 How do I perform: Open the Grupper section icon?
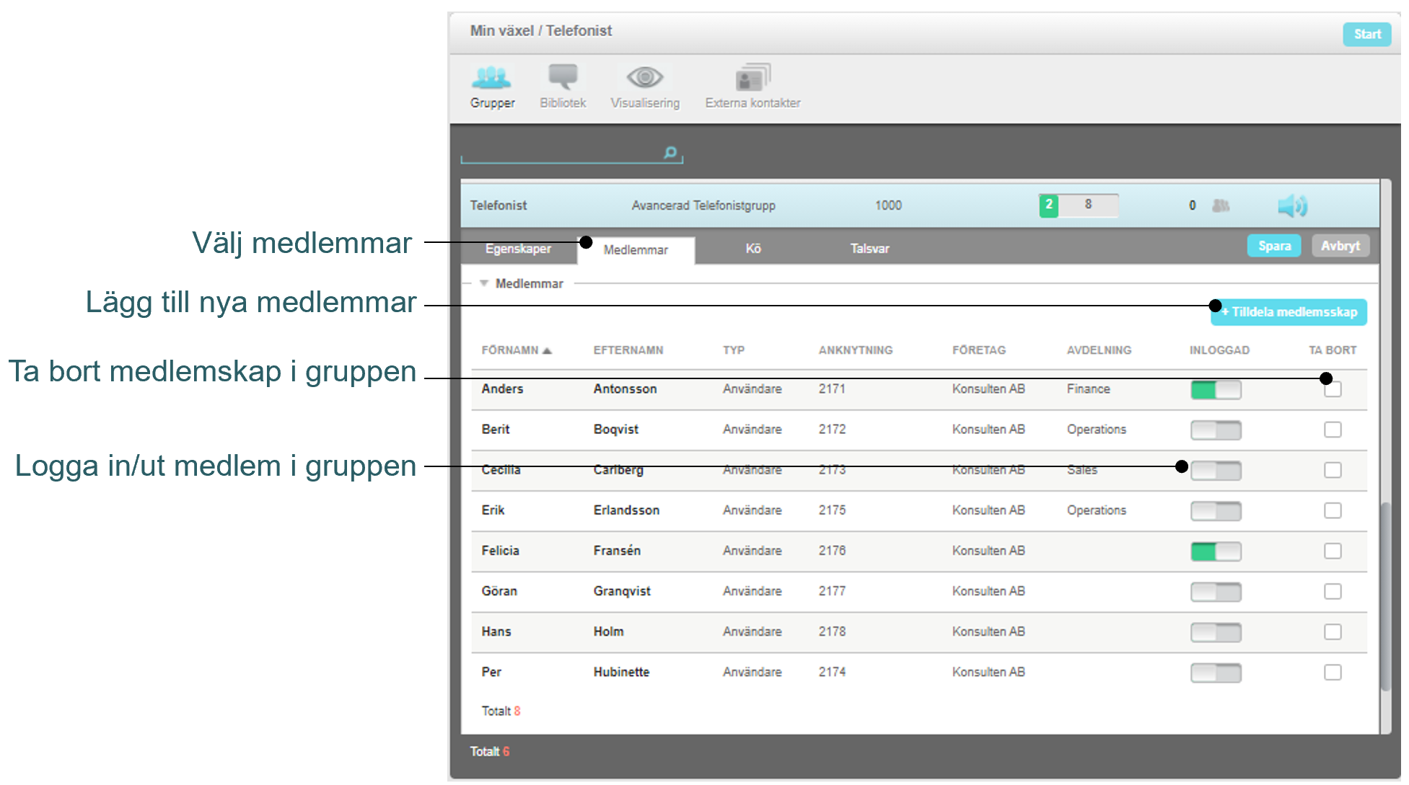coord(492,77)
